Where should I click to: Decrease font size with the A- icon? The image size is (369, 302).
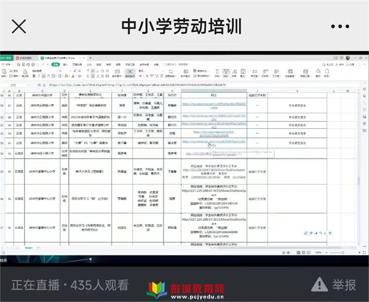(80, 71)
